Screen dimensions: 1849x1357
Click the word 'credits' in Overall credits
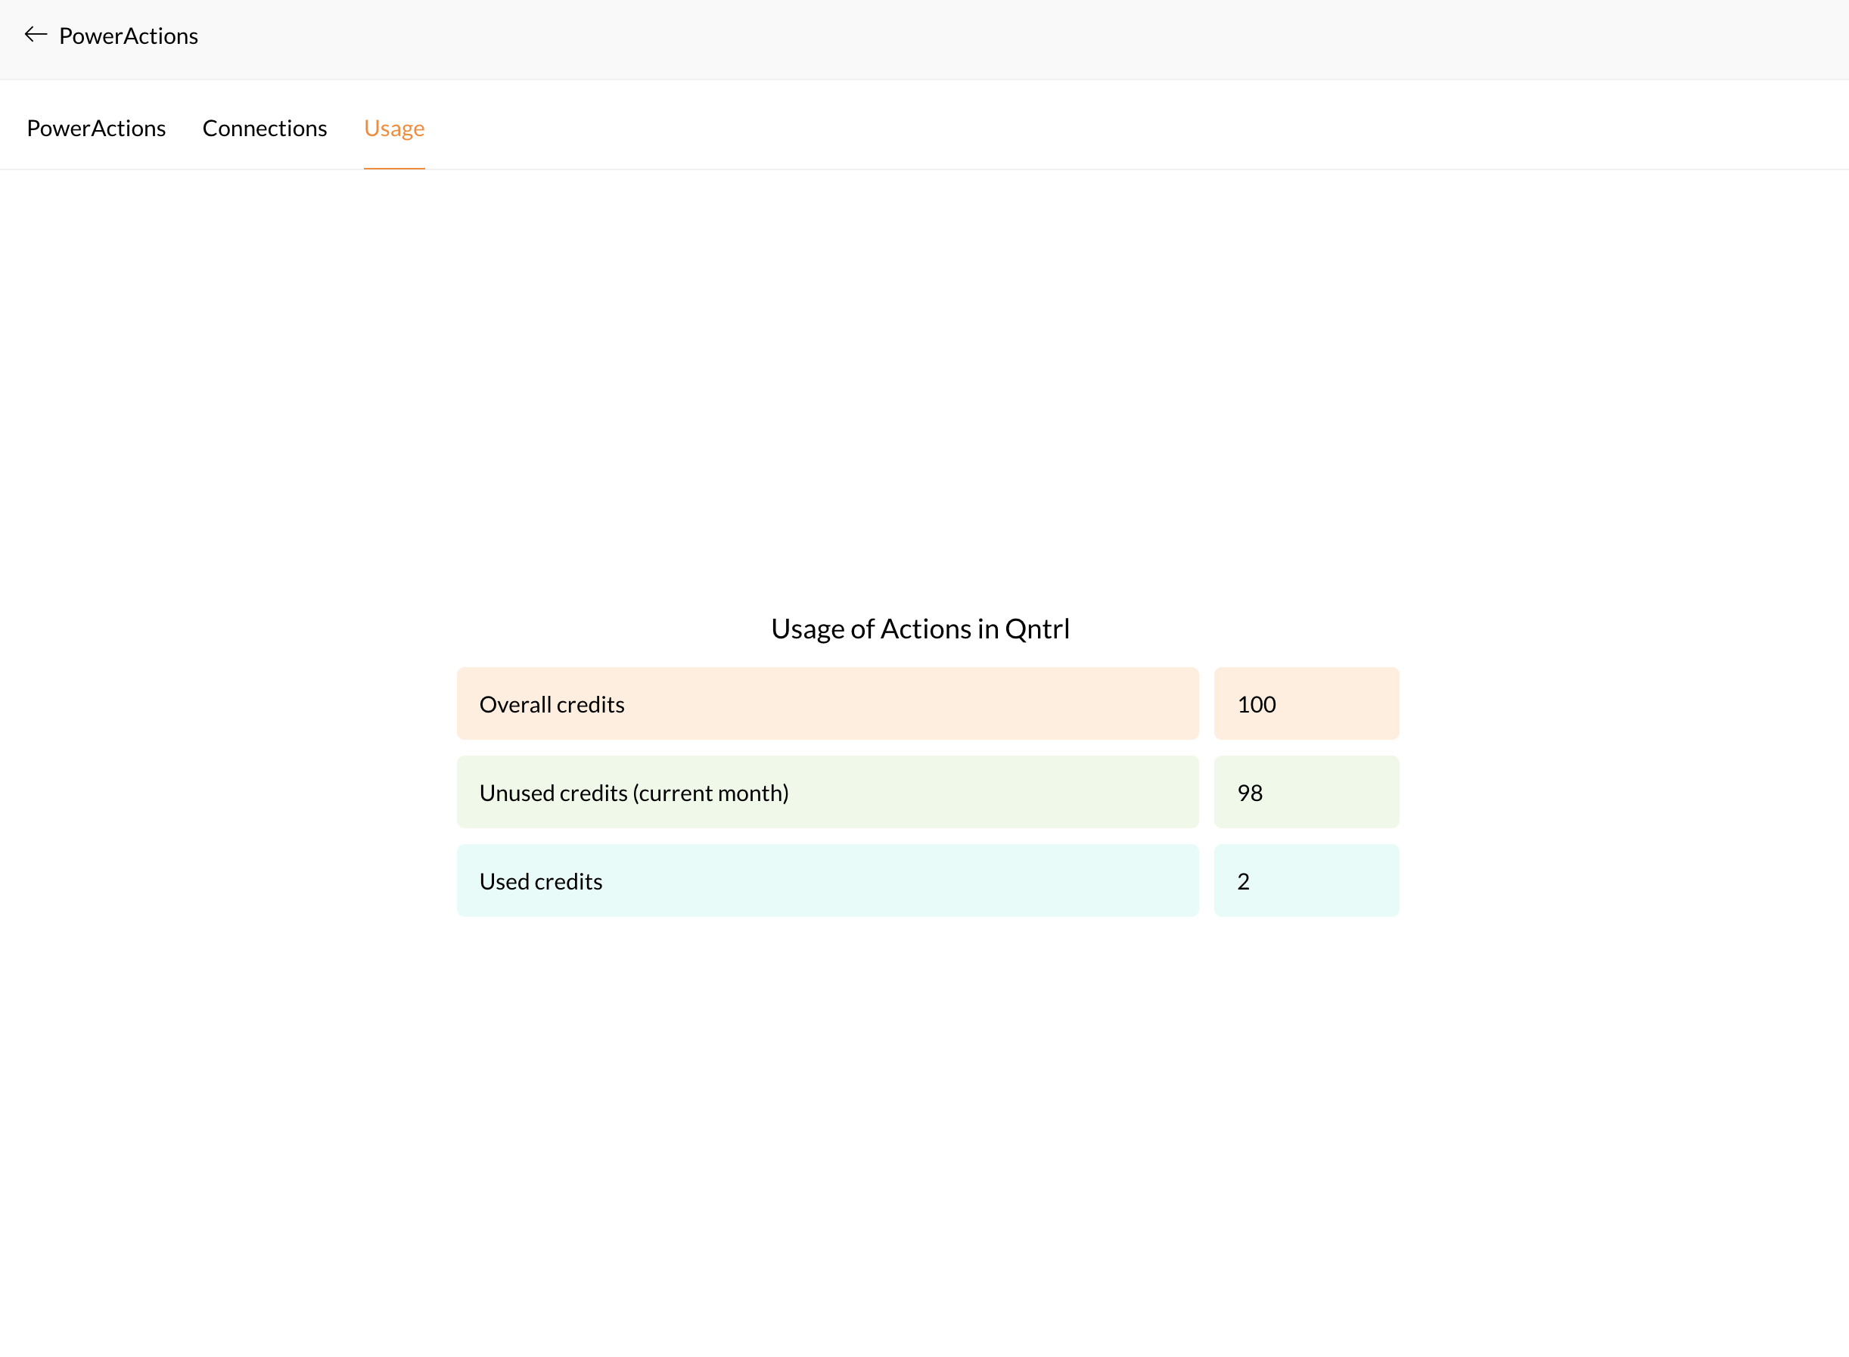click(x=591, y=705)
